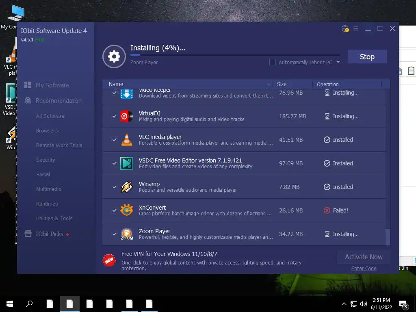This screenshot has width=416, height=312.
Task: Select Browsers category
Action: pyautogui.click(x=47, y=130)
